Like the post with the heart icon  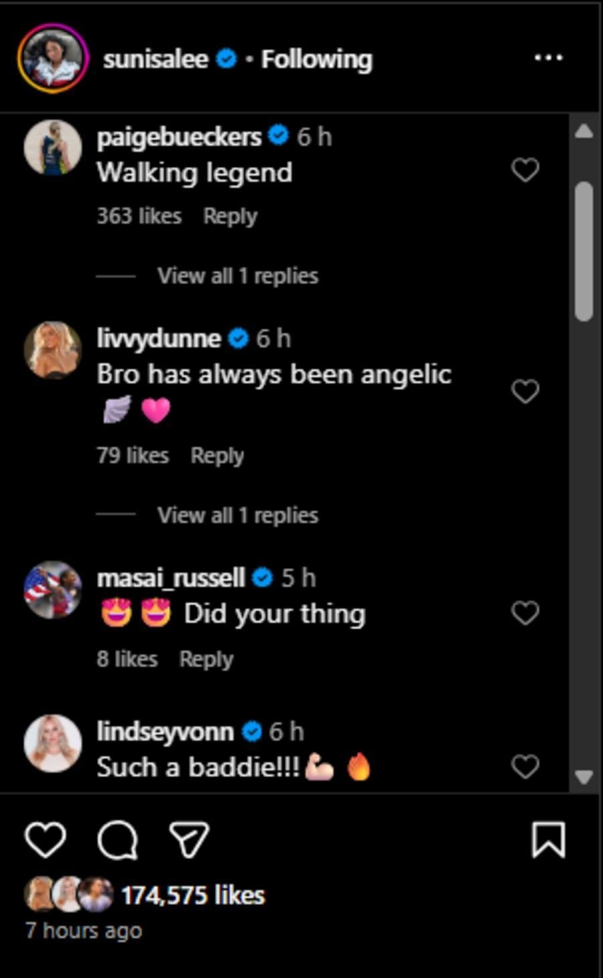coord(46,839)
